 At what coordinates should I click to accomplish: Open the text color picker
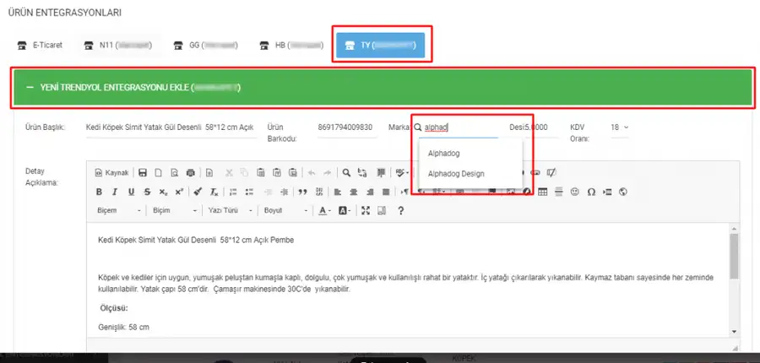[325, 211]
